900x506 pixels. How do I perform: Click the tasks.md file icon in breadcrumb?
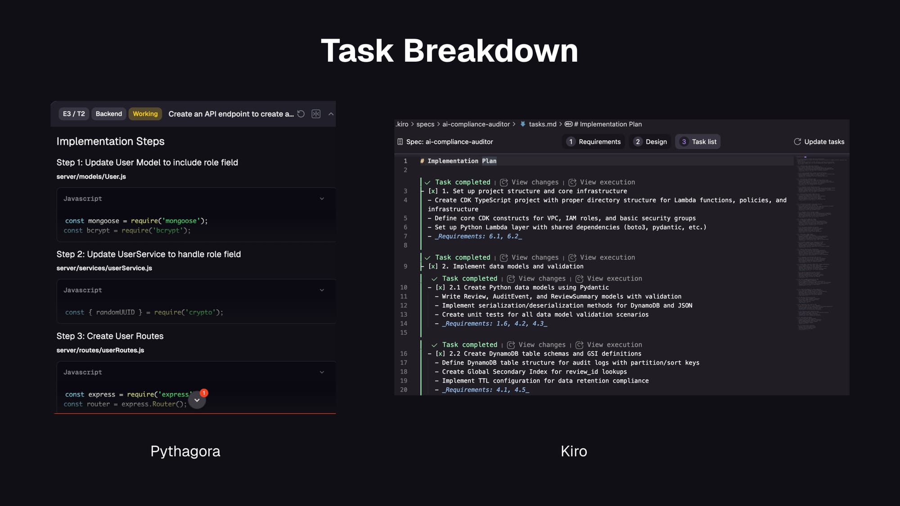[x=522, y=124]
